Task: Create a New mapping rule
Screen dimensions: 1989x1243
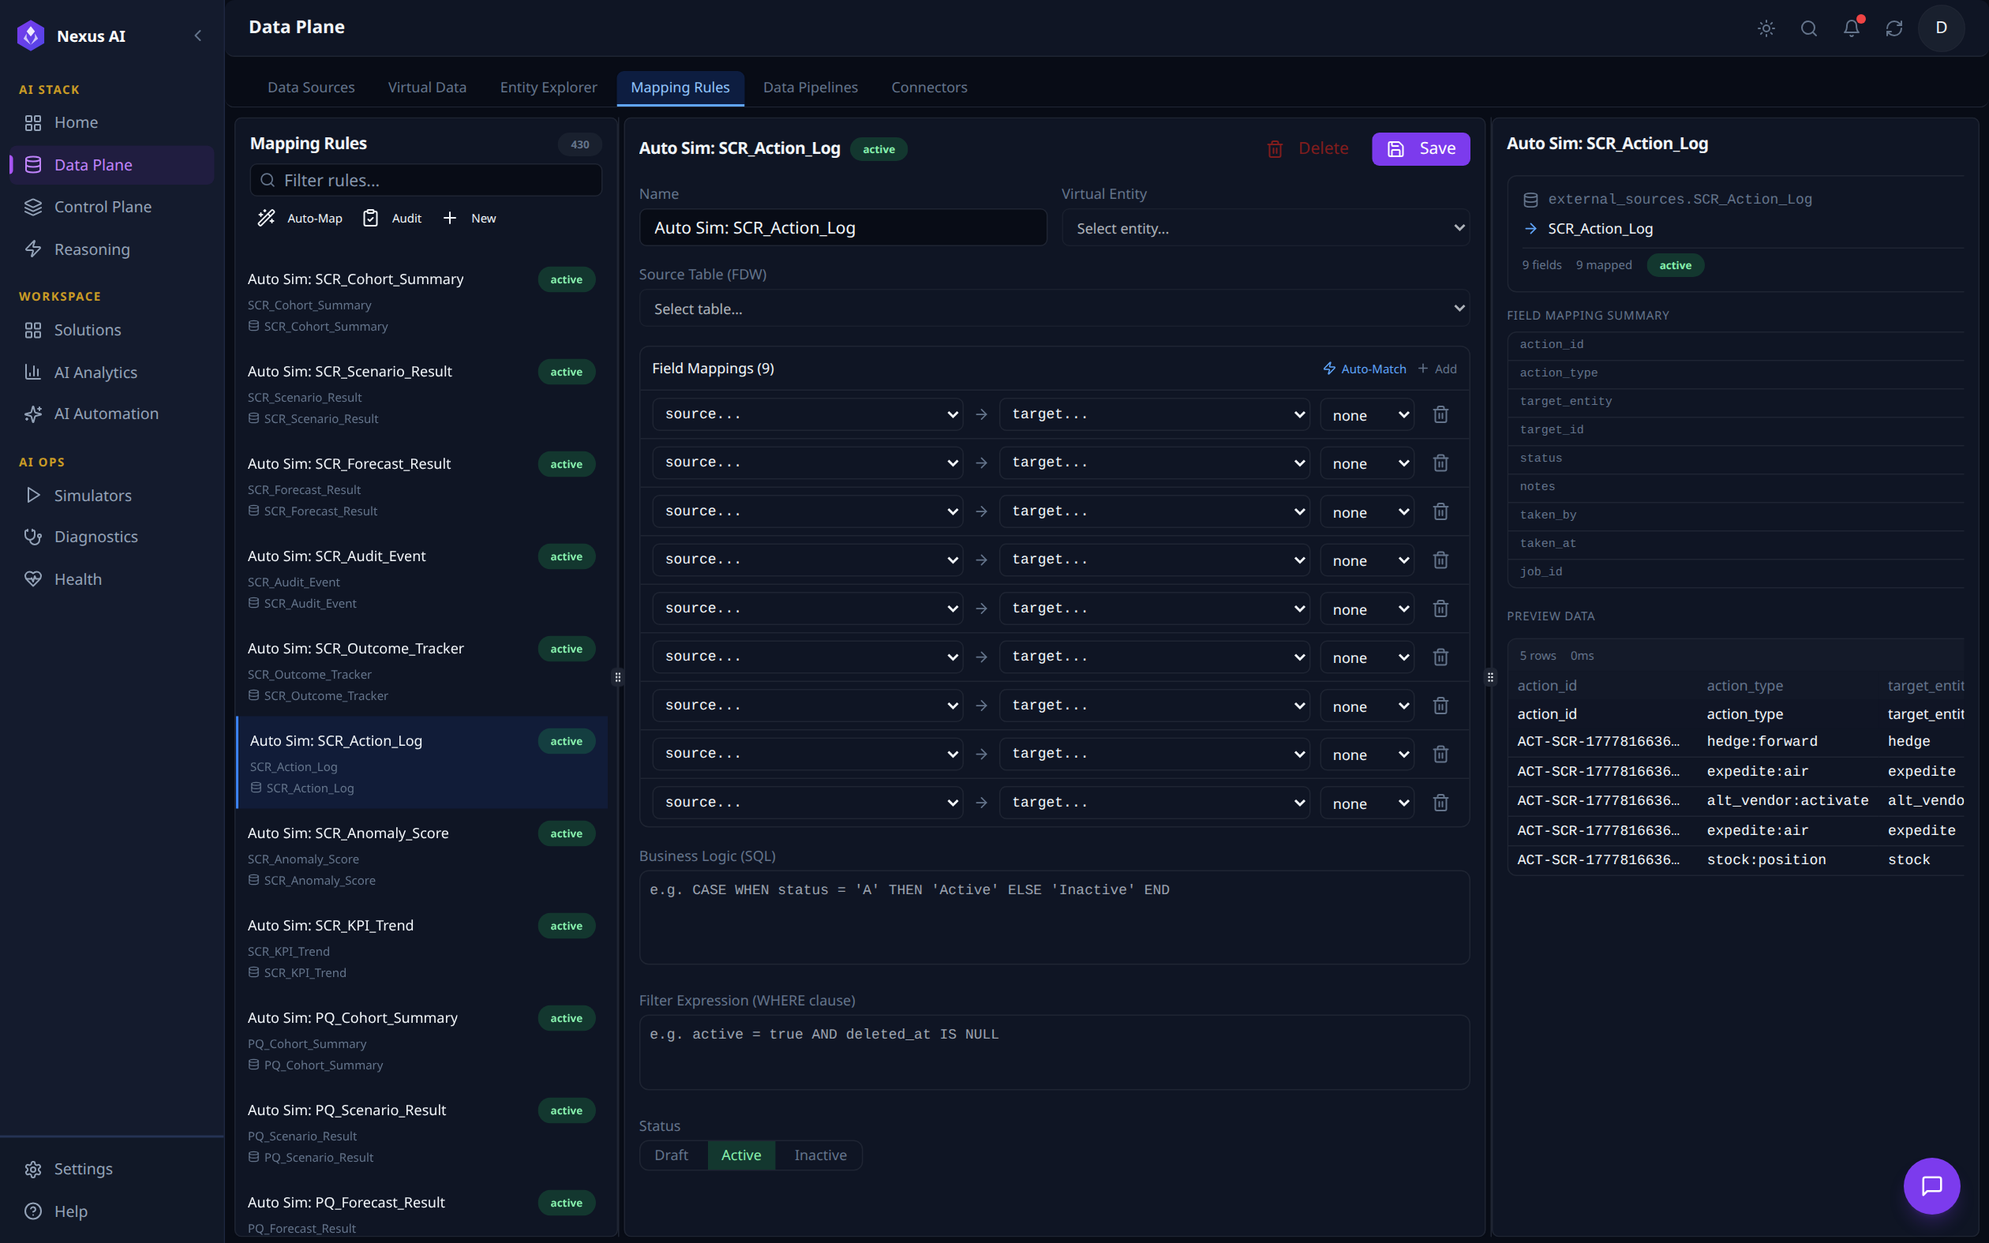Action: (x=470, y=218)
